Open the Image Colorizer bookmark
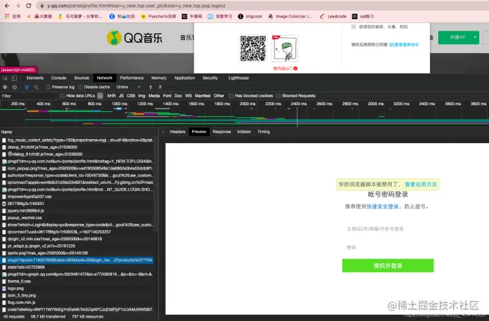This screenshot has width=489, height=321. [290, 16]
